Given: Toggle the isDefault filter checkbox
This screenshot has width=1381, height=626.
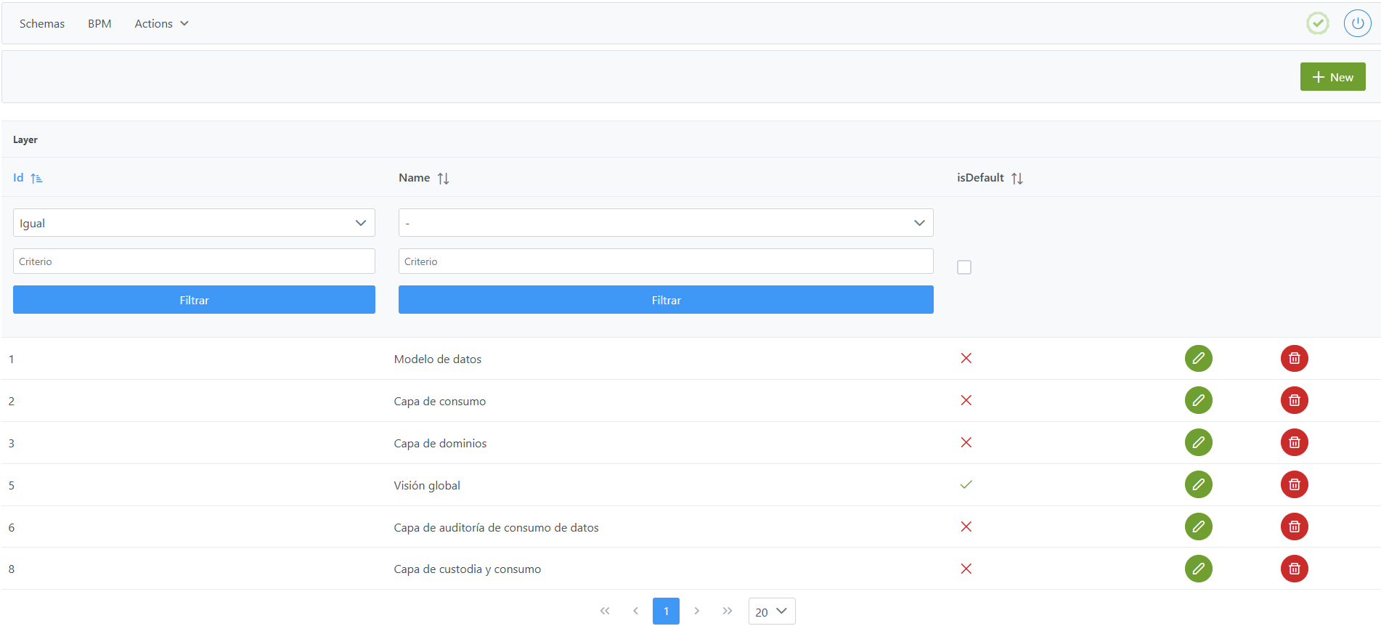Looking at the screenshot, I should tap(964, 267).
